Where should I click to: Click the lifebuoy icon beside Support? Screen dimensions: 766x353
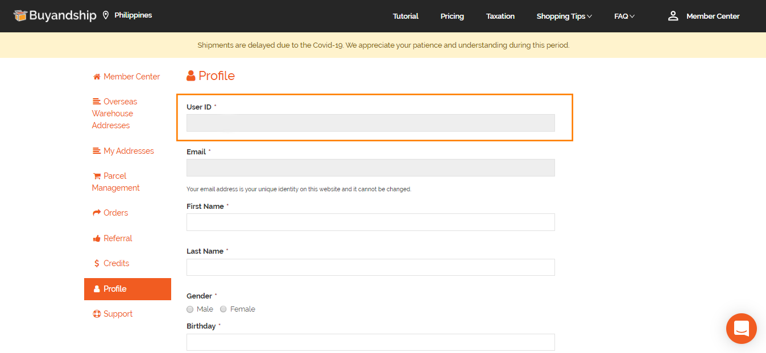(x=97, y=314)
